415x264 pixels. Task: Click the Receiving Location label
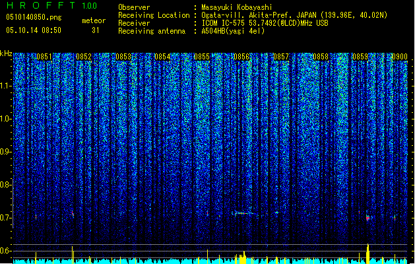tap(154, 15)
